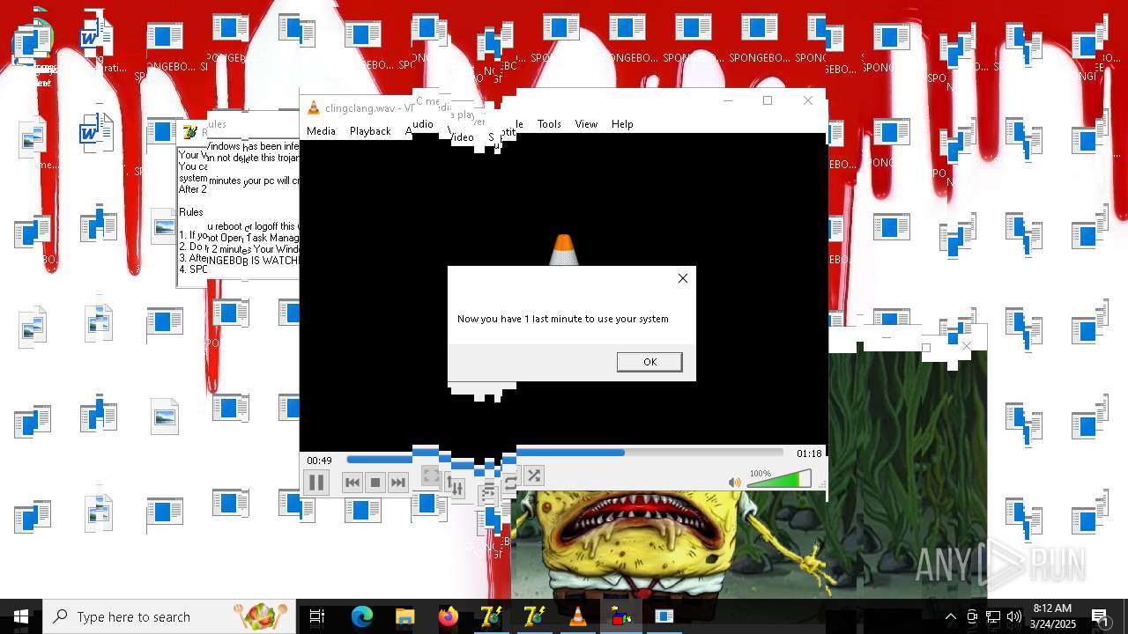Show hidden system tray icons

951,616
